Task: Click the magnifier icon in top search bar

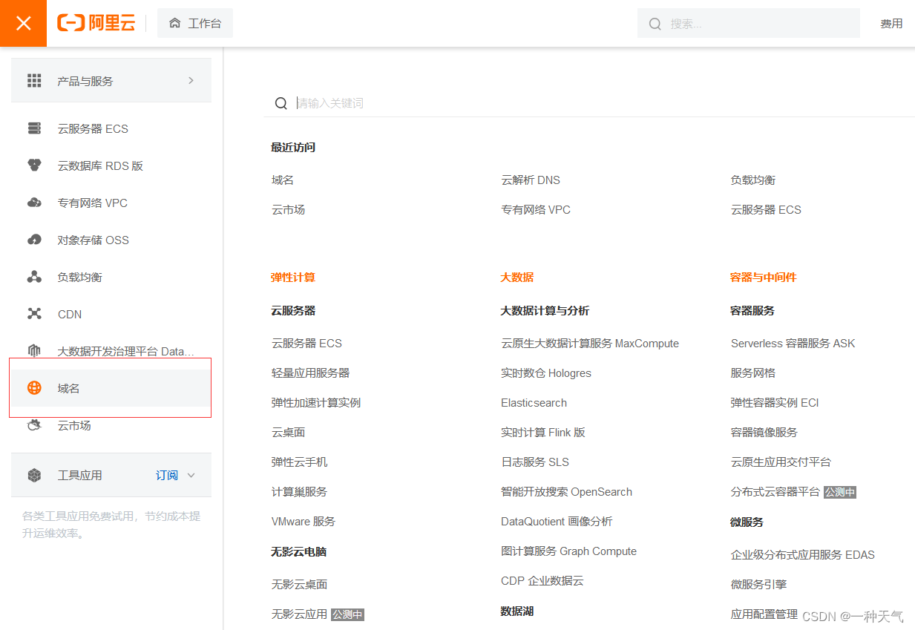Action: coord(655,24)
